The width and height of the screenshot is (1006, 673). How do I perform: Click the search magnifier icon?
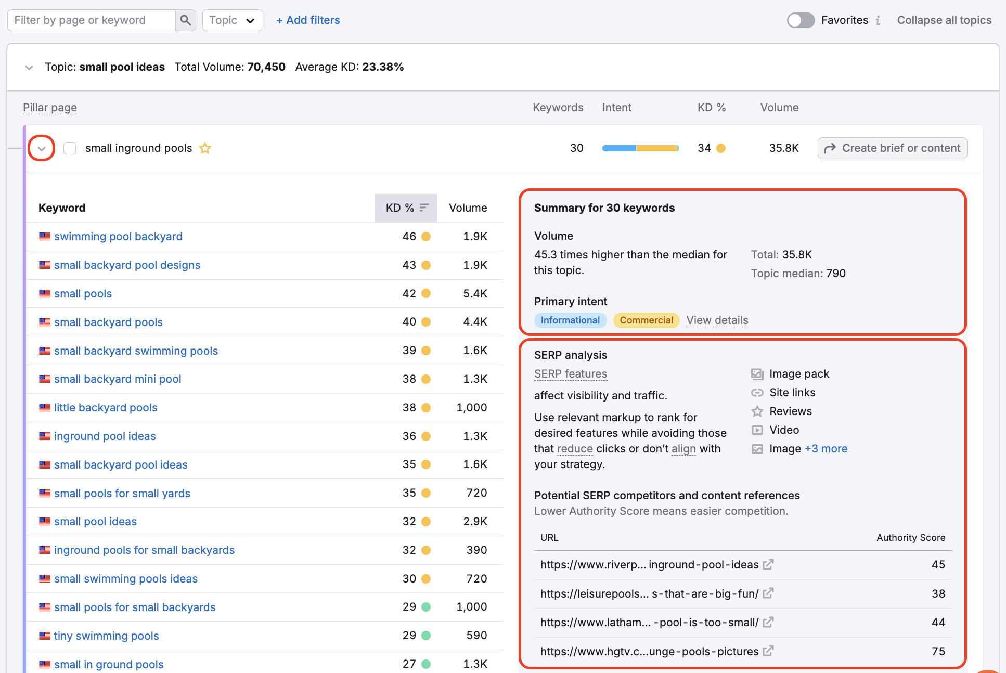pos(185,20)
